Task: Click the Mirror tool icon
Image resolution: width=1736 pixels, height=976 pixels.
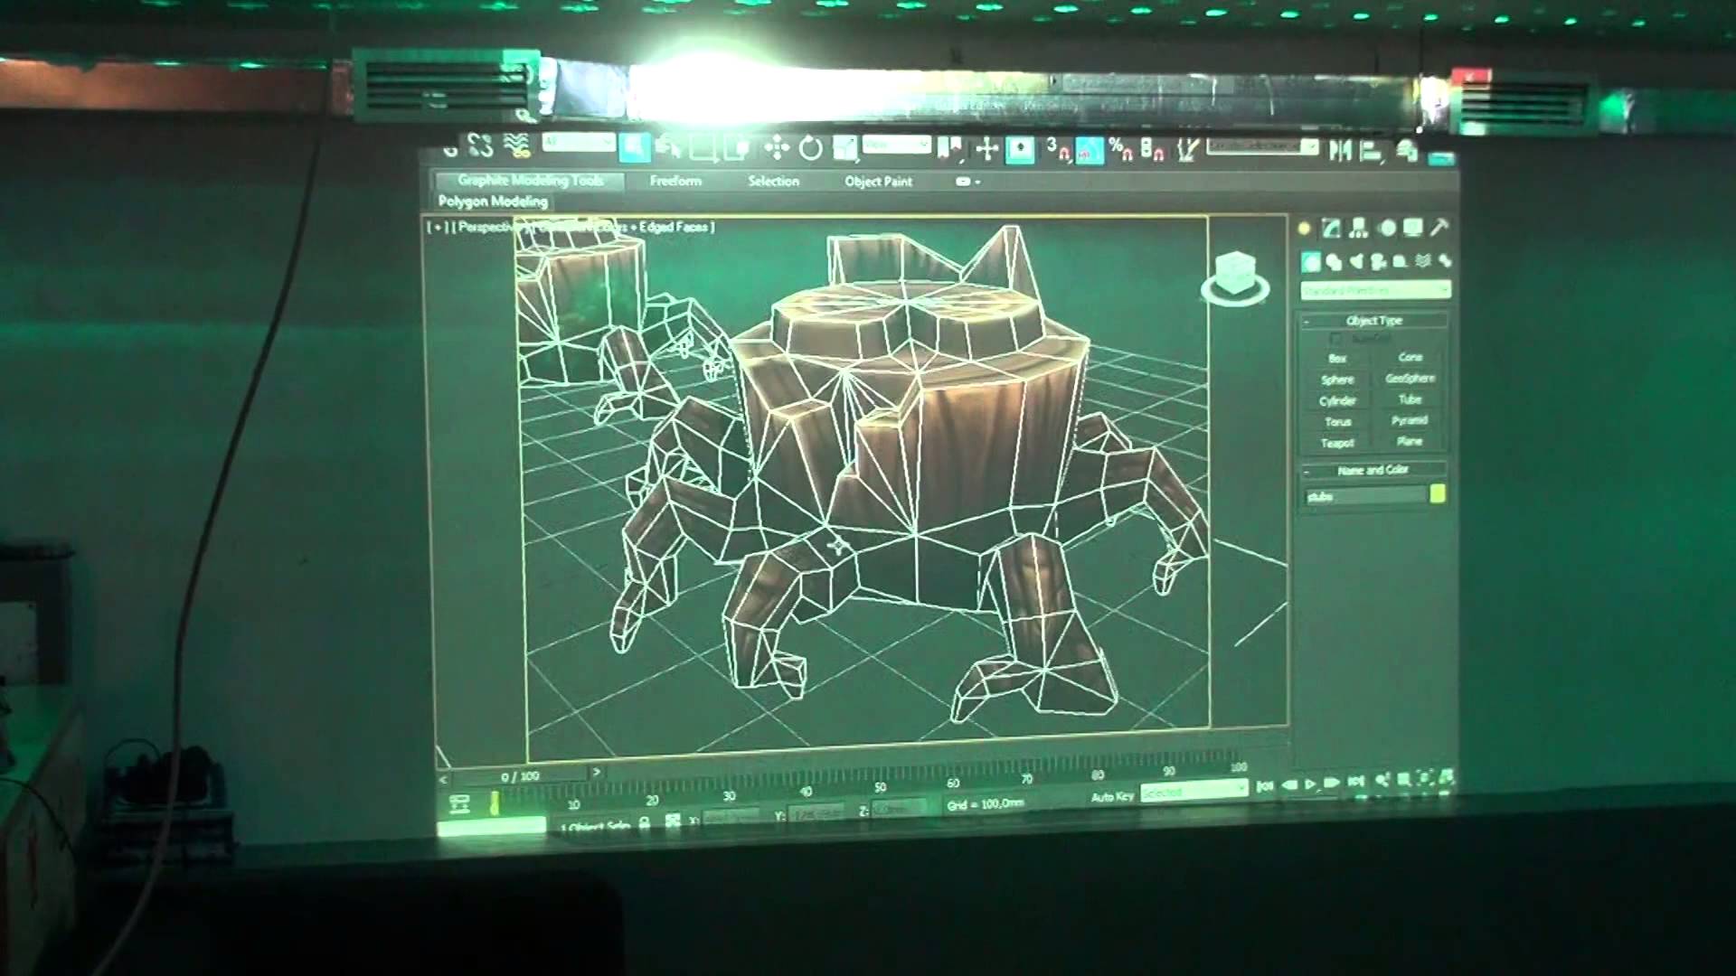Action: [x=1340, y=150]
